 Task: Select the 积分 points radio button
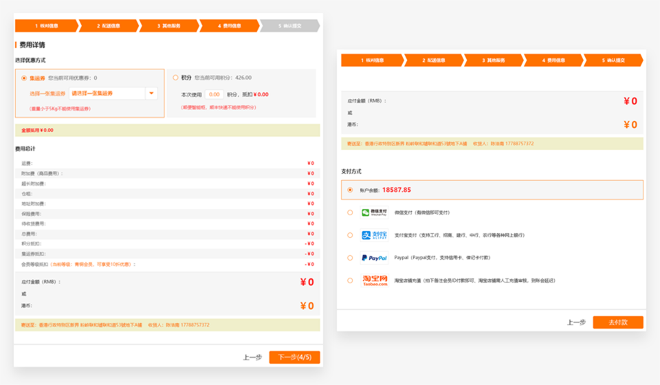click(176, 78)
